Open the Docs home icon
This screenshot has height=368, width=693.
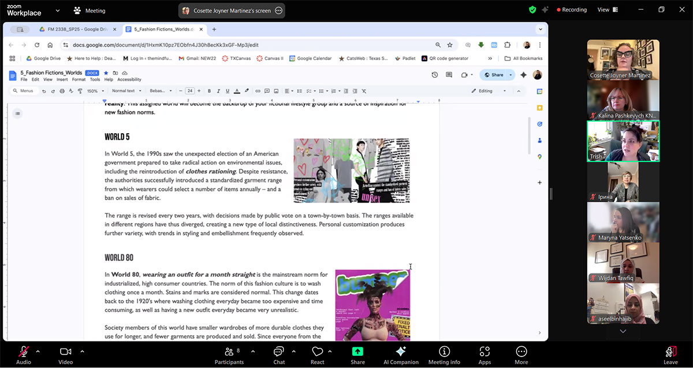click(13, 75)
